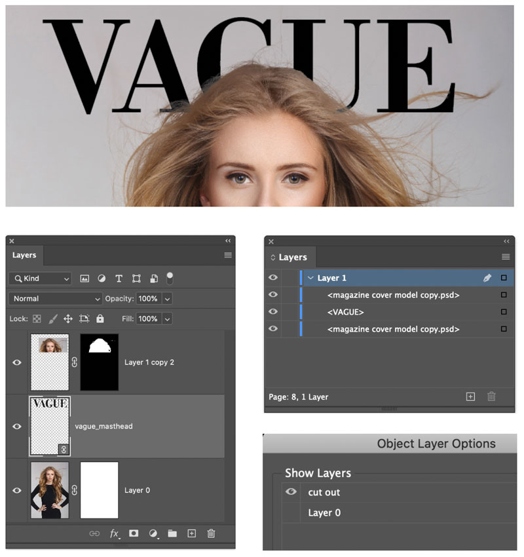The image size is (524, 557).
Task: Click the Layer 0 row in Object Layer Options
Action: coord(399,512)
